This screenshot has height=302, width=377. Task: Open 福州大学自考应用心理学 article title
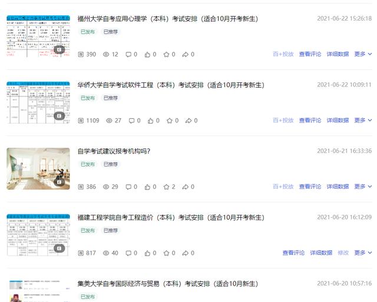point(167,19)
